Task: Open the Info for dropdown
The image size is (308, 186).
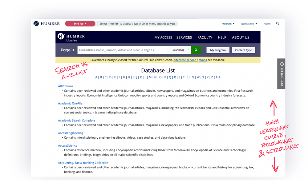Action: tap(80, 24)
